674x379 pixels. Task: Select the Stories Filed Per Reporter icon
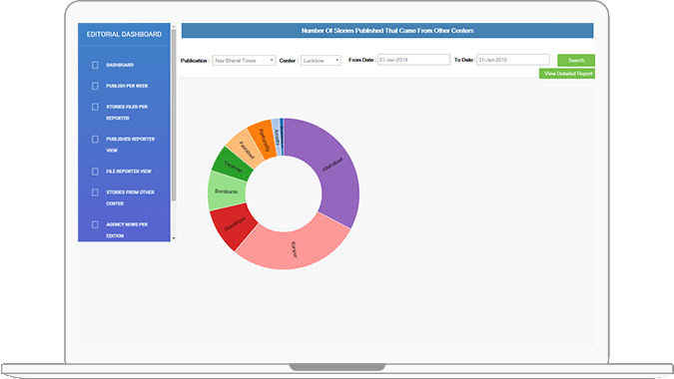coord(95,107)
